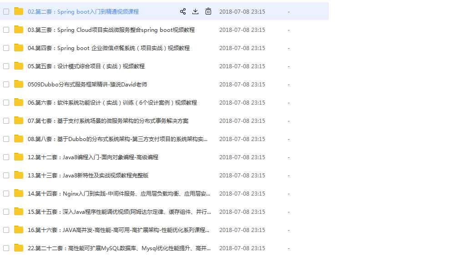The width and height of the screenshot is (449, 257).
Task: Open folder name 0509Dubbo分布式服务框架精讲-猿说David老师
Action: click(87, 85)
